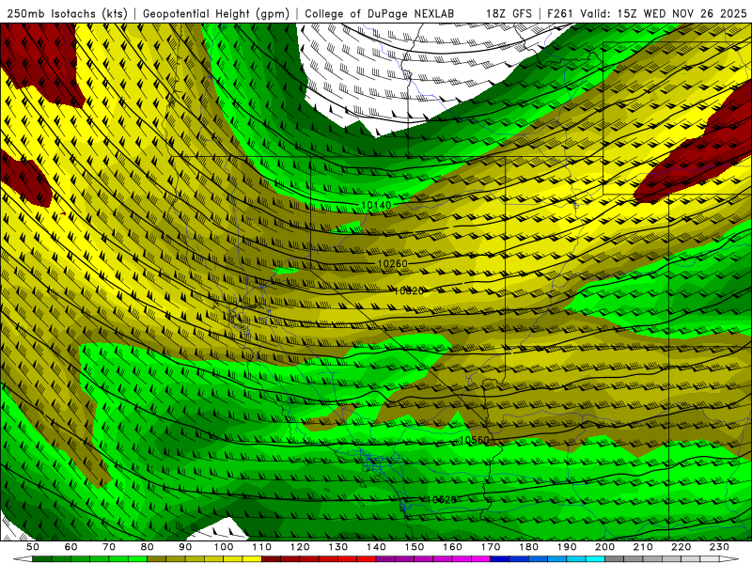
Task: Click the 220 knot legend label
Action: [681, 547]
